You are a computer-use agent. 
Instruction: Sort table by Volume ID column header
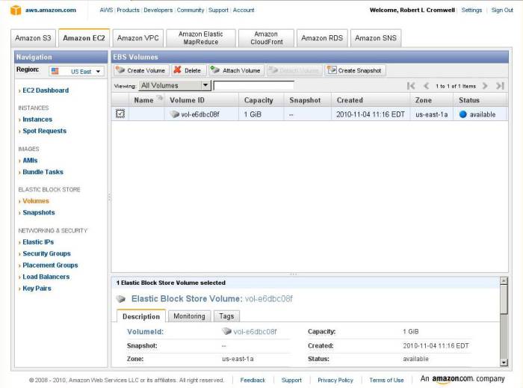pos(202,100)
